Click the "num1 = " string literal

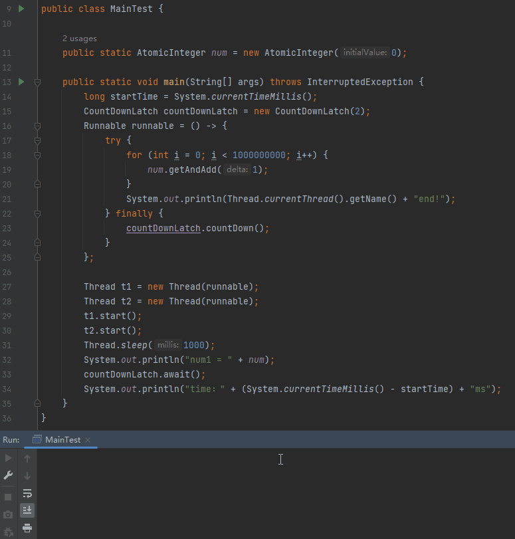209,360
